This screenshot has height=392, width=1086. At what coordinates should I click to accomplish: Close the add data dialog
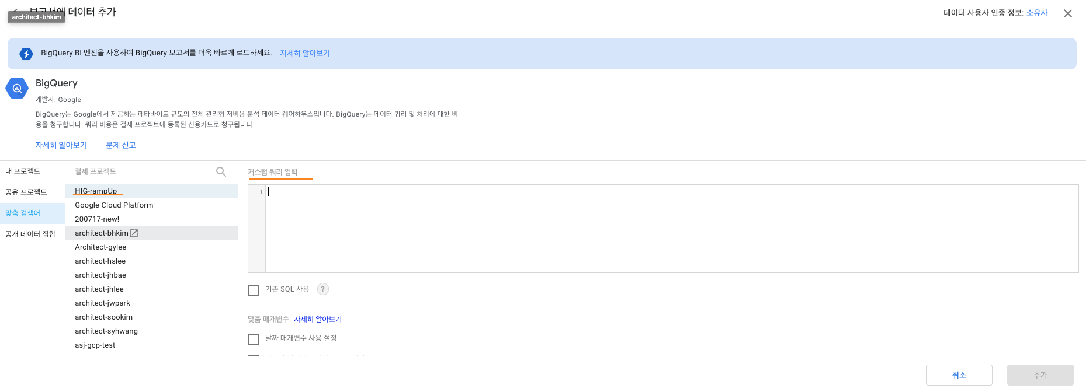coord(1068,13)
